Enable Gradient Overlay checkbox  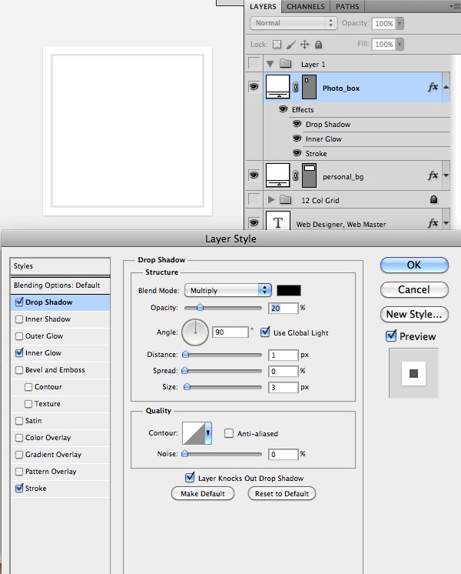click(x=19, y=455)
